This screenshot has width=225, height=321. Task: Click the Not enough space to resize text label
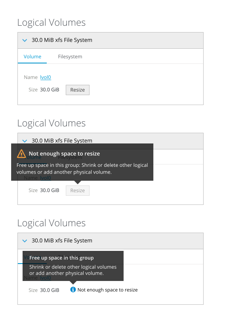coord(108,290)
